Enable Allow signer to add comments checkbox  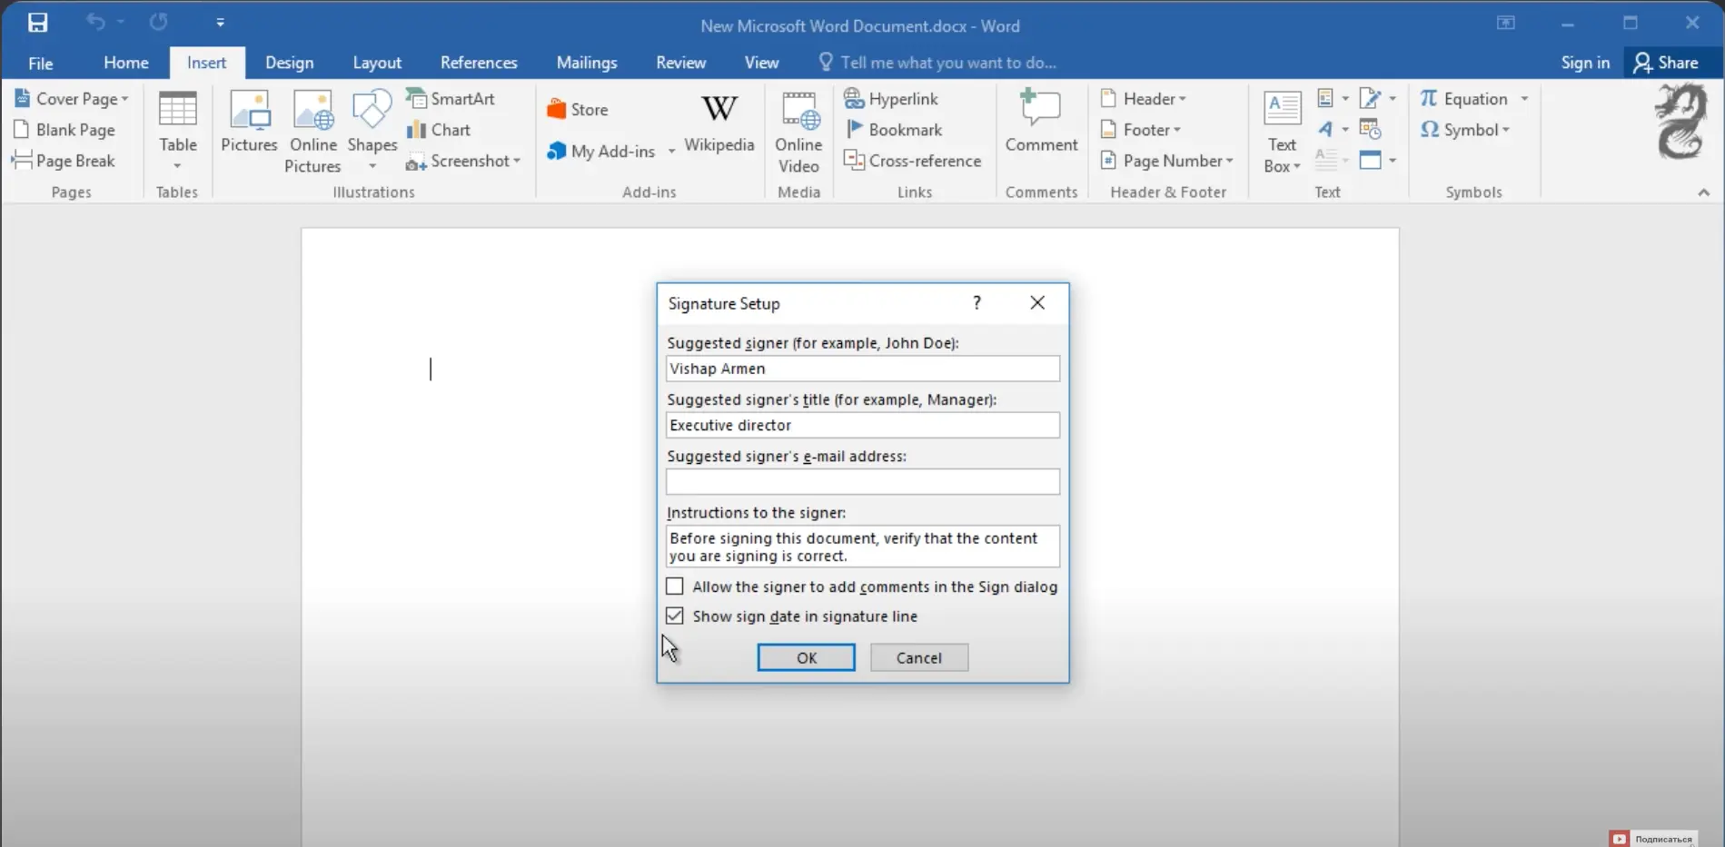pos(674,586)
